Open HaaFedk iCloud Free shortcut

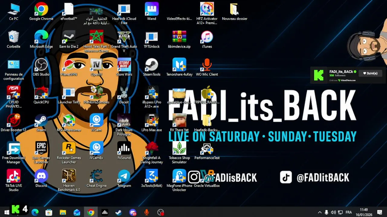[x=124, y=14]
